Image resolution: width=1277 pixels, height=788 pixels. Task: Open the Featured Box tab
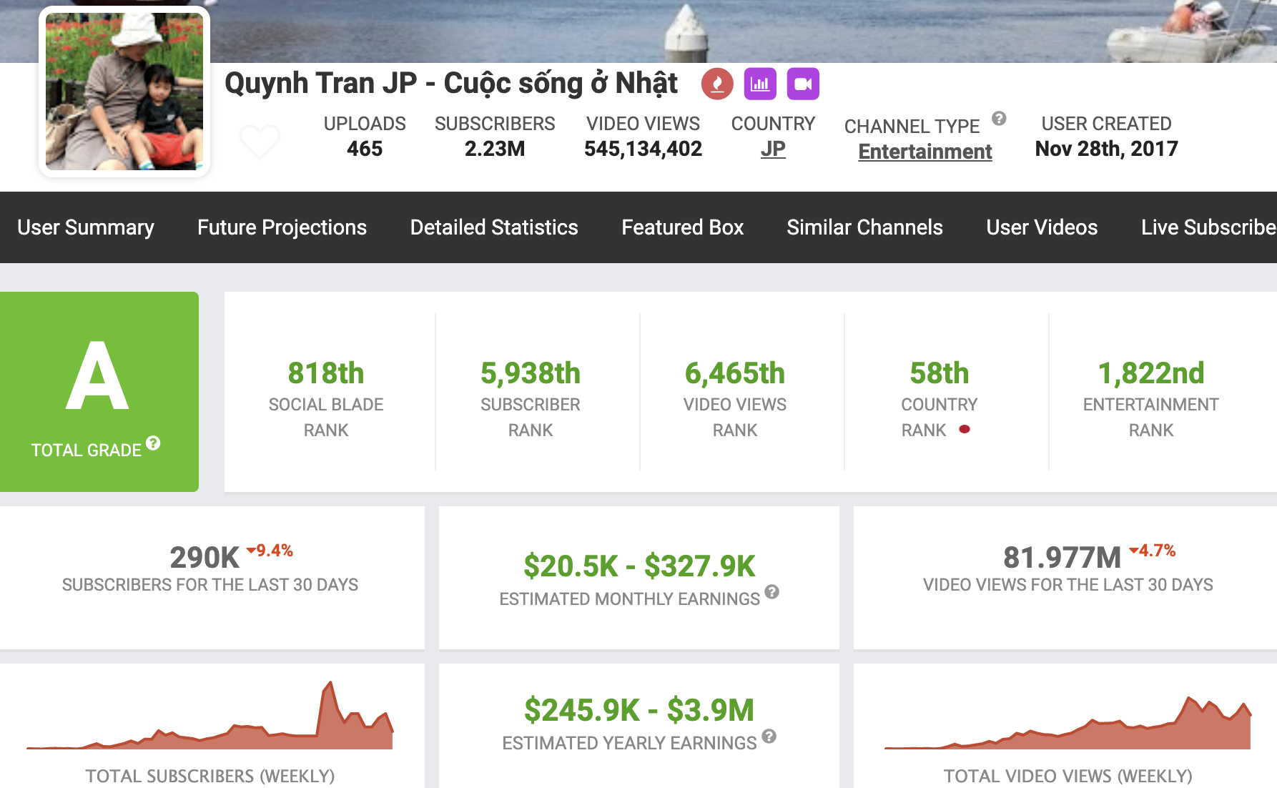[683, 227]
